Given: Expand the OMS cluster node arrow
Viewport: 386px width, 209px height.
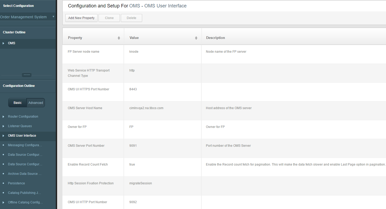Looking at the screenshot, I should tap(3, 43).
